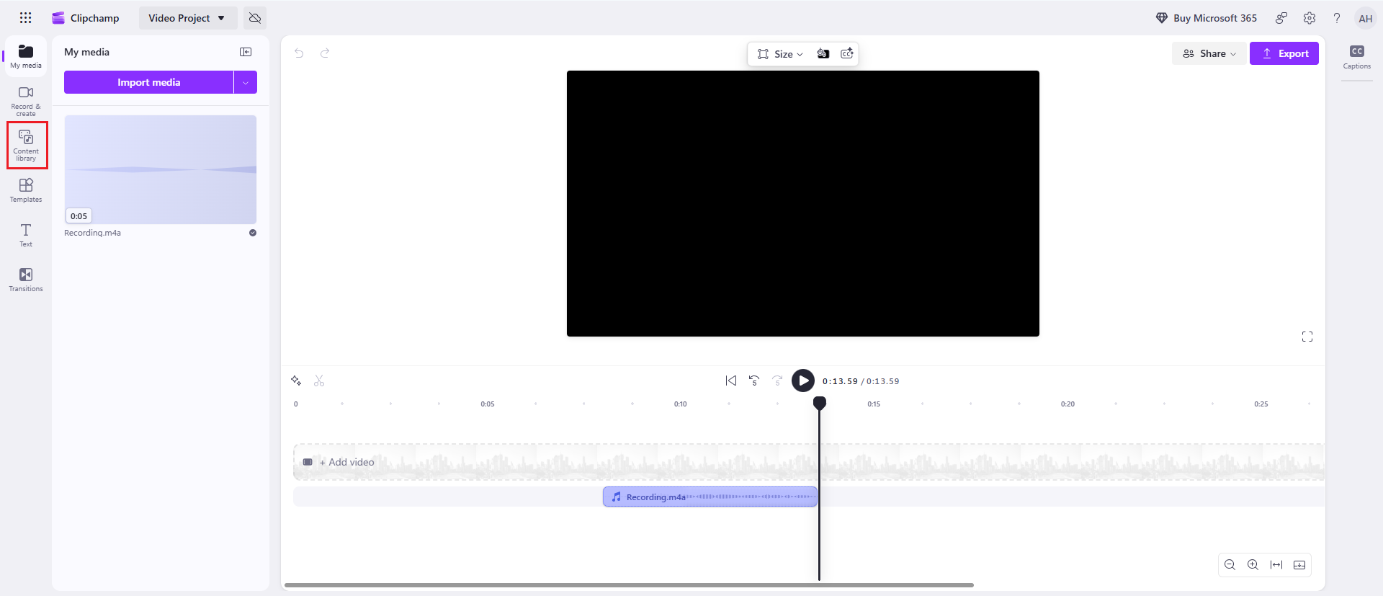The height and width of the screenshot is (596, 1383).
Task: Click the 0:20 ruler mark
Action: (1068, 404)
